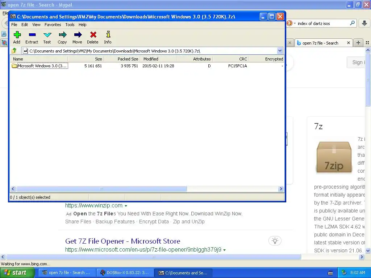Expand the winzip.com URL dropdown arrow

click(x=126, y=206)
